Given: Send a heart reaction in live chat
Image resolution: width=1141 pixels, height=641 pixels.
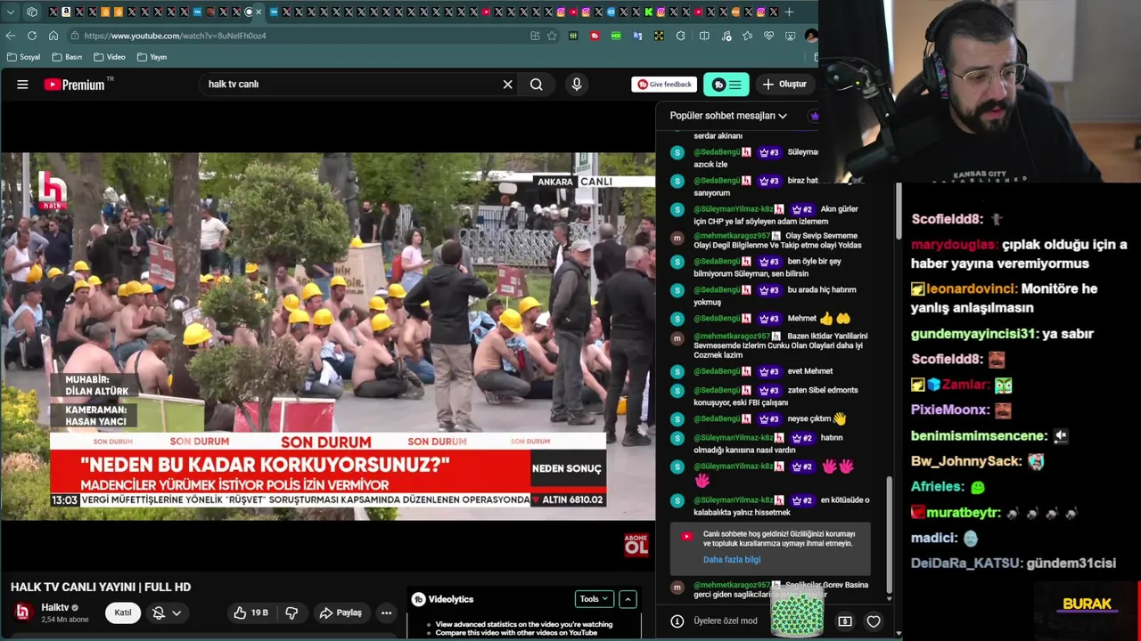Looking at the screenshot, I should 874,621.
